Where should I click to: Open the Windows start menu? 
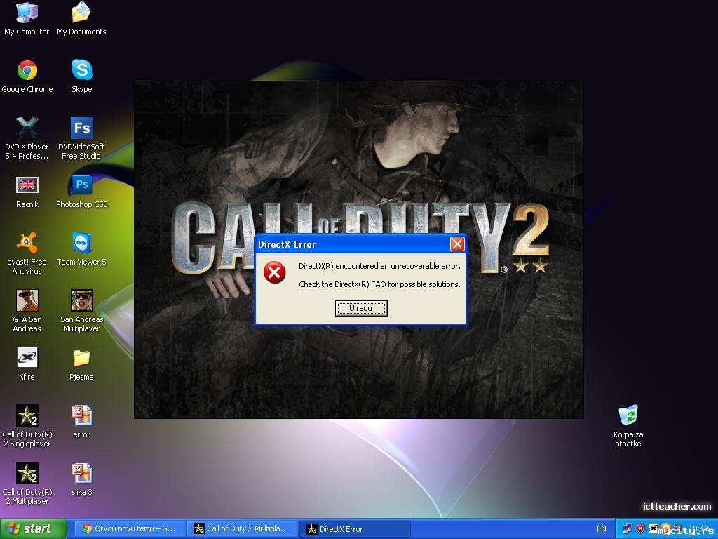pyautogui.click(x=33, y=529)
